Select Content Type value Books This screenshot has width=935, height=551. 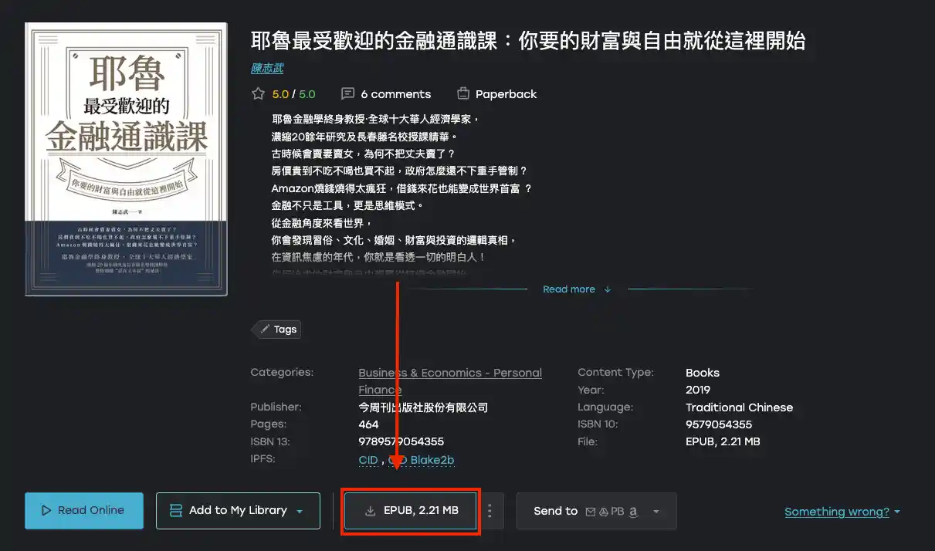(703, 373)
